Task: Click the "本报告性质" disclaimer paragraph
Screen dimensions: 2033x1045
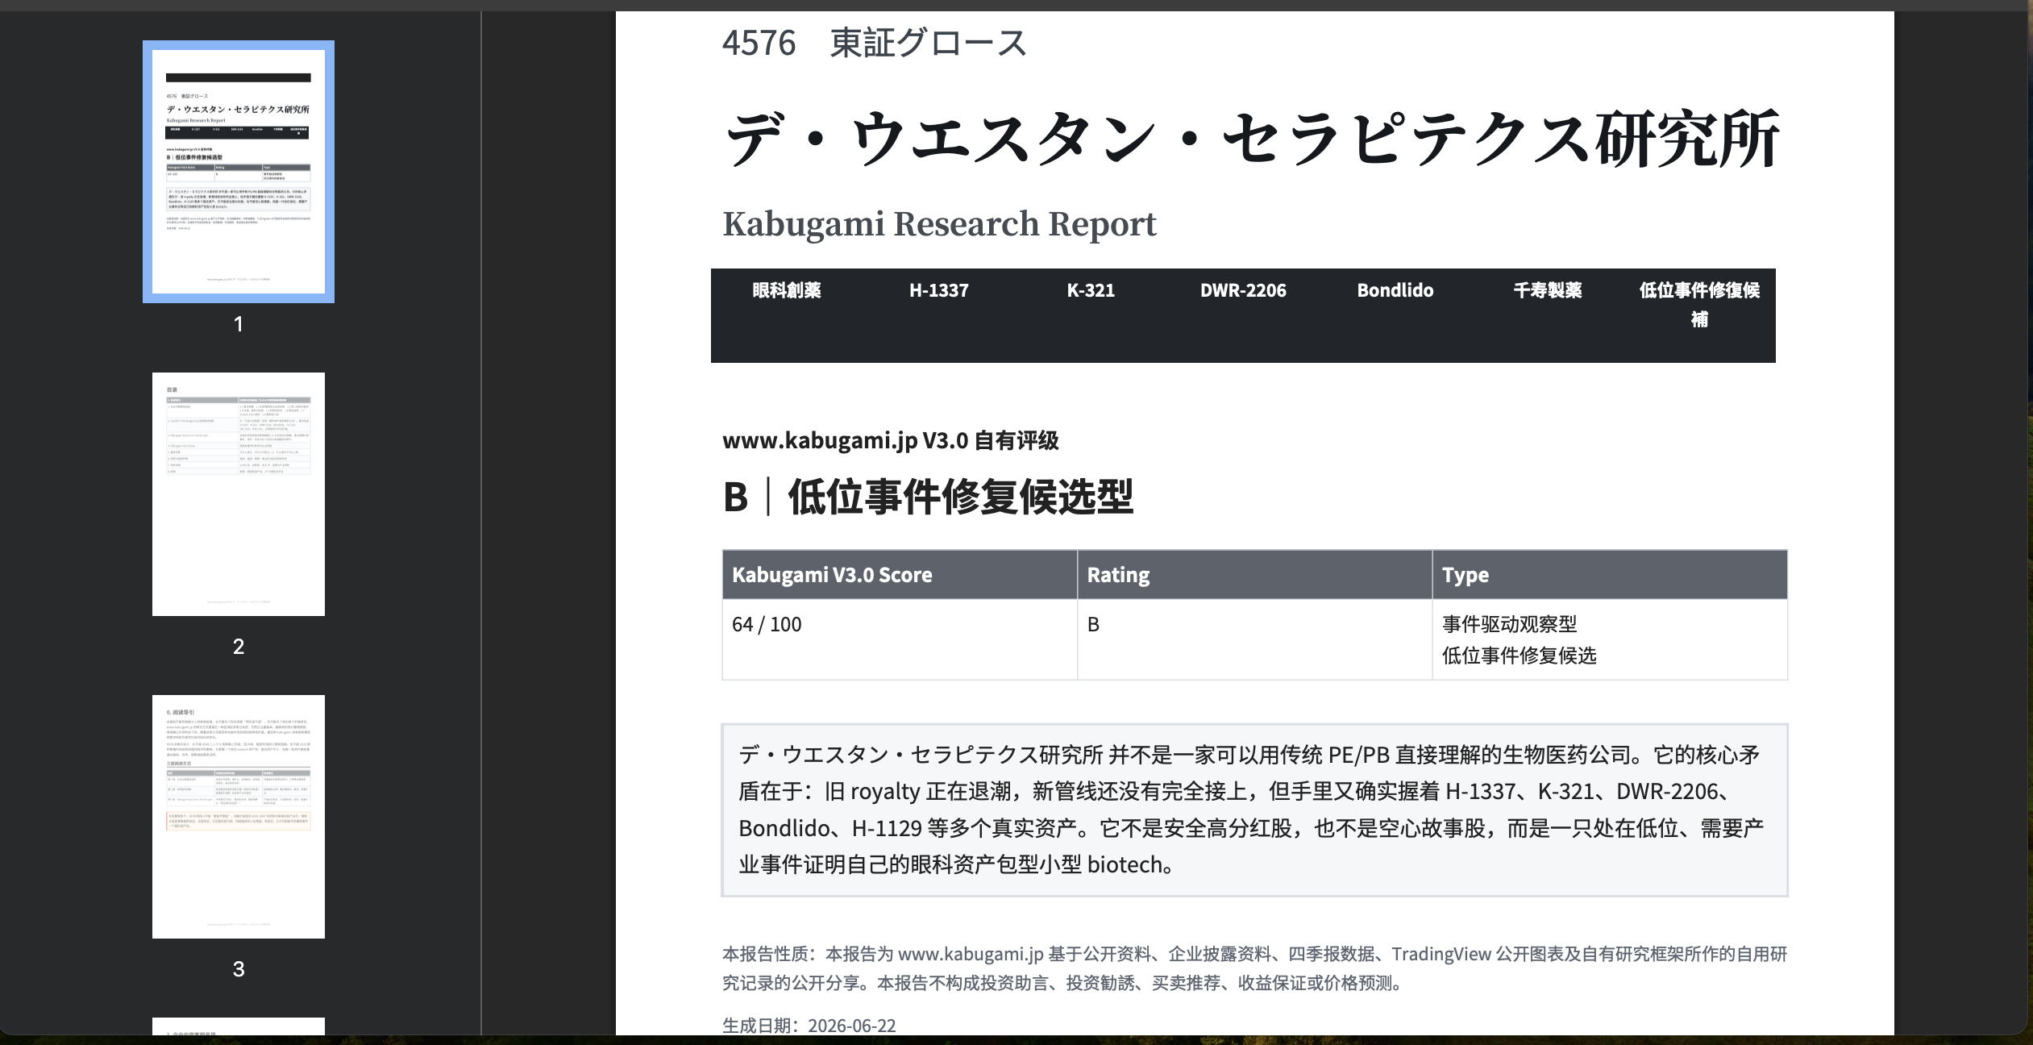Action: (x=1255, y=968)
